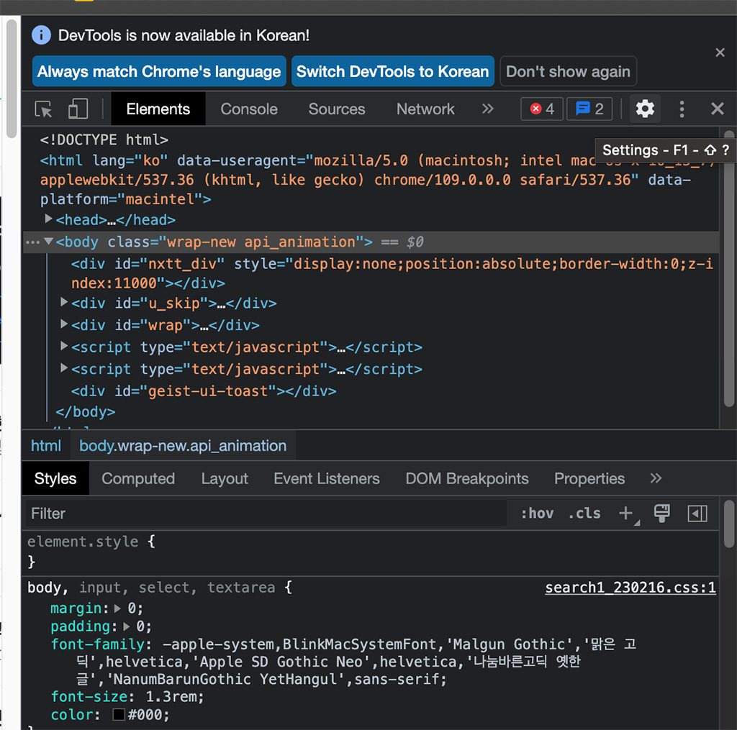Switch to the Computed sub-tab
Viewport: 737px width, 730px height.
(x=138, y=478)
